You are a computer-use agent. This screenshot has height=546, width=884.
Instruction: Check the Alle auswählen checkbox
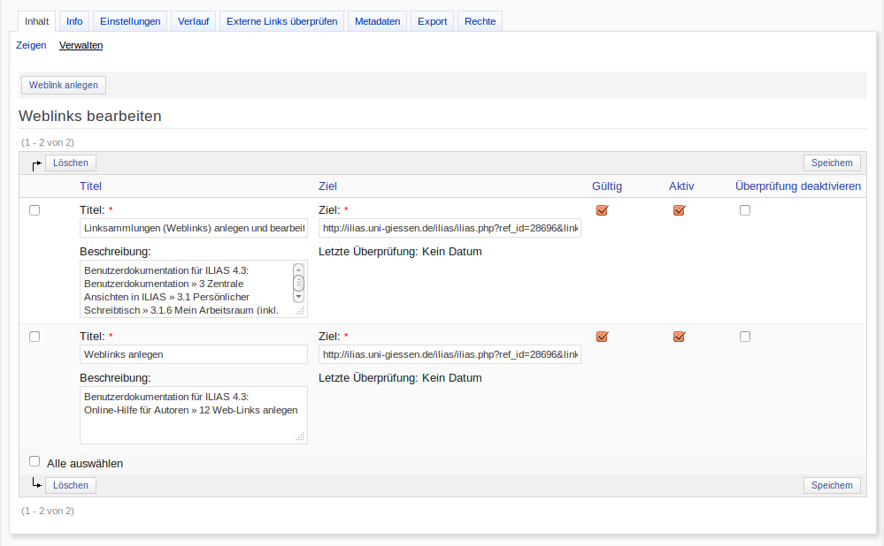(35, 461)
